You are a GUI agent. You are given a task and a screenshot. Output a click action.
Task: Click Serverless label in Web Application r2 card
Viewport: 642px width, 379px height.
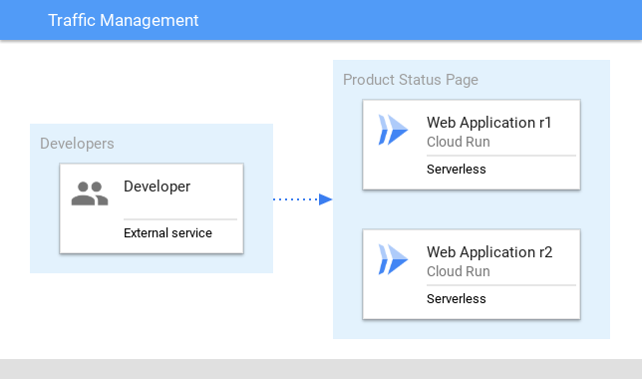(457, 298)
